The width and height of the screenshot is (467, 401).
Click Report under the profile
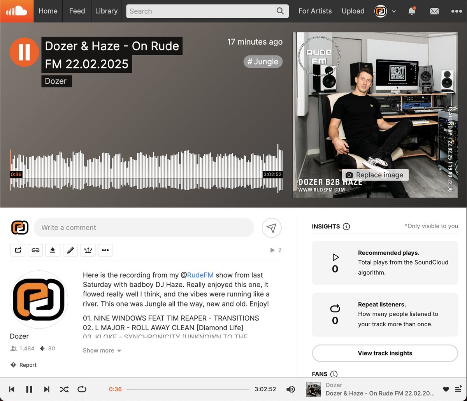click(23, 365)
